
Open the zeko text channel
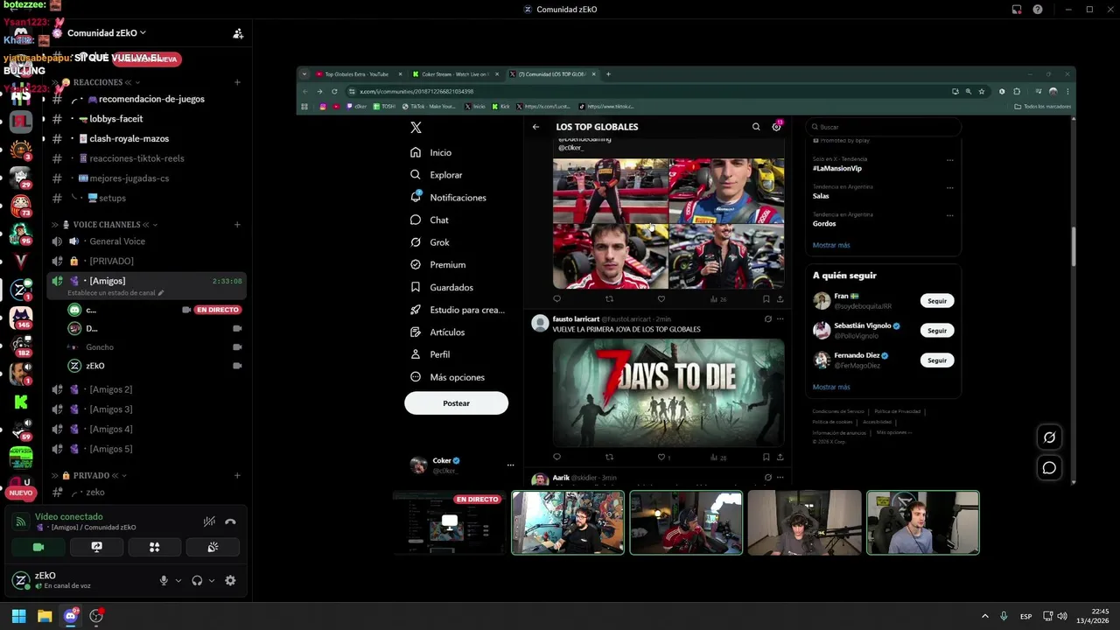point(145,493)
